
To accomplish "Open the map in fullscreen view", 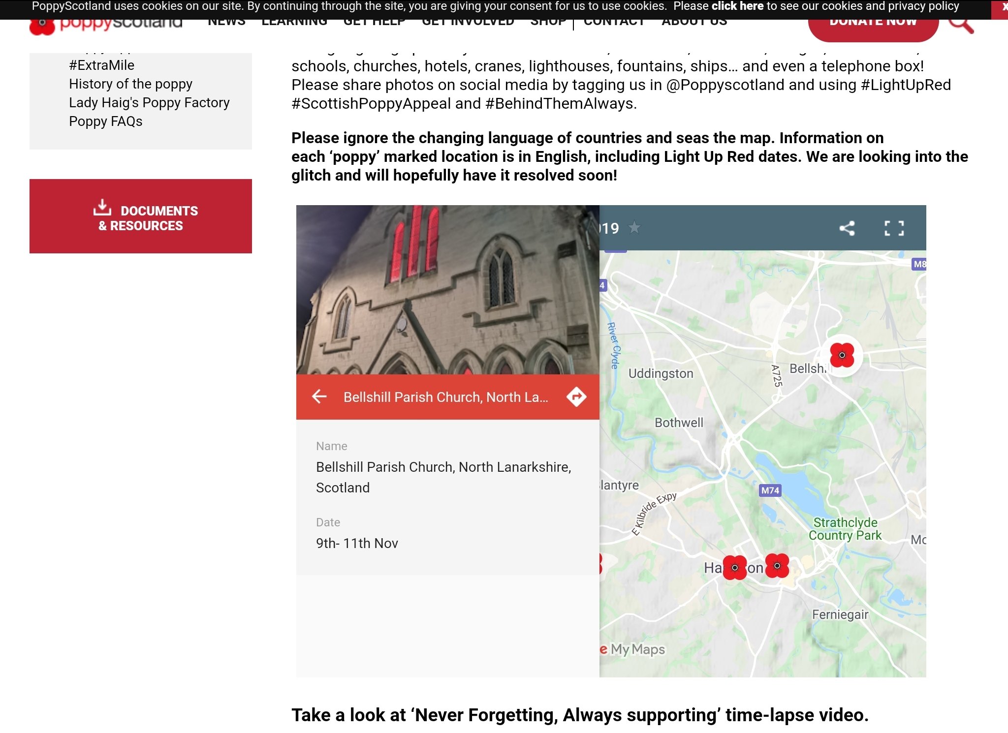I will click(894, 228).
